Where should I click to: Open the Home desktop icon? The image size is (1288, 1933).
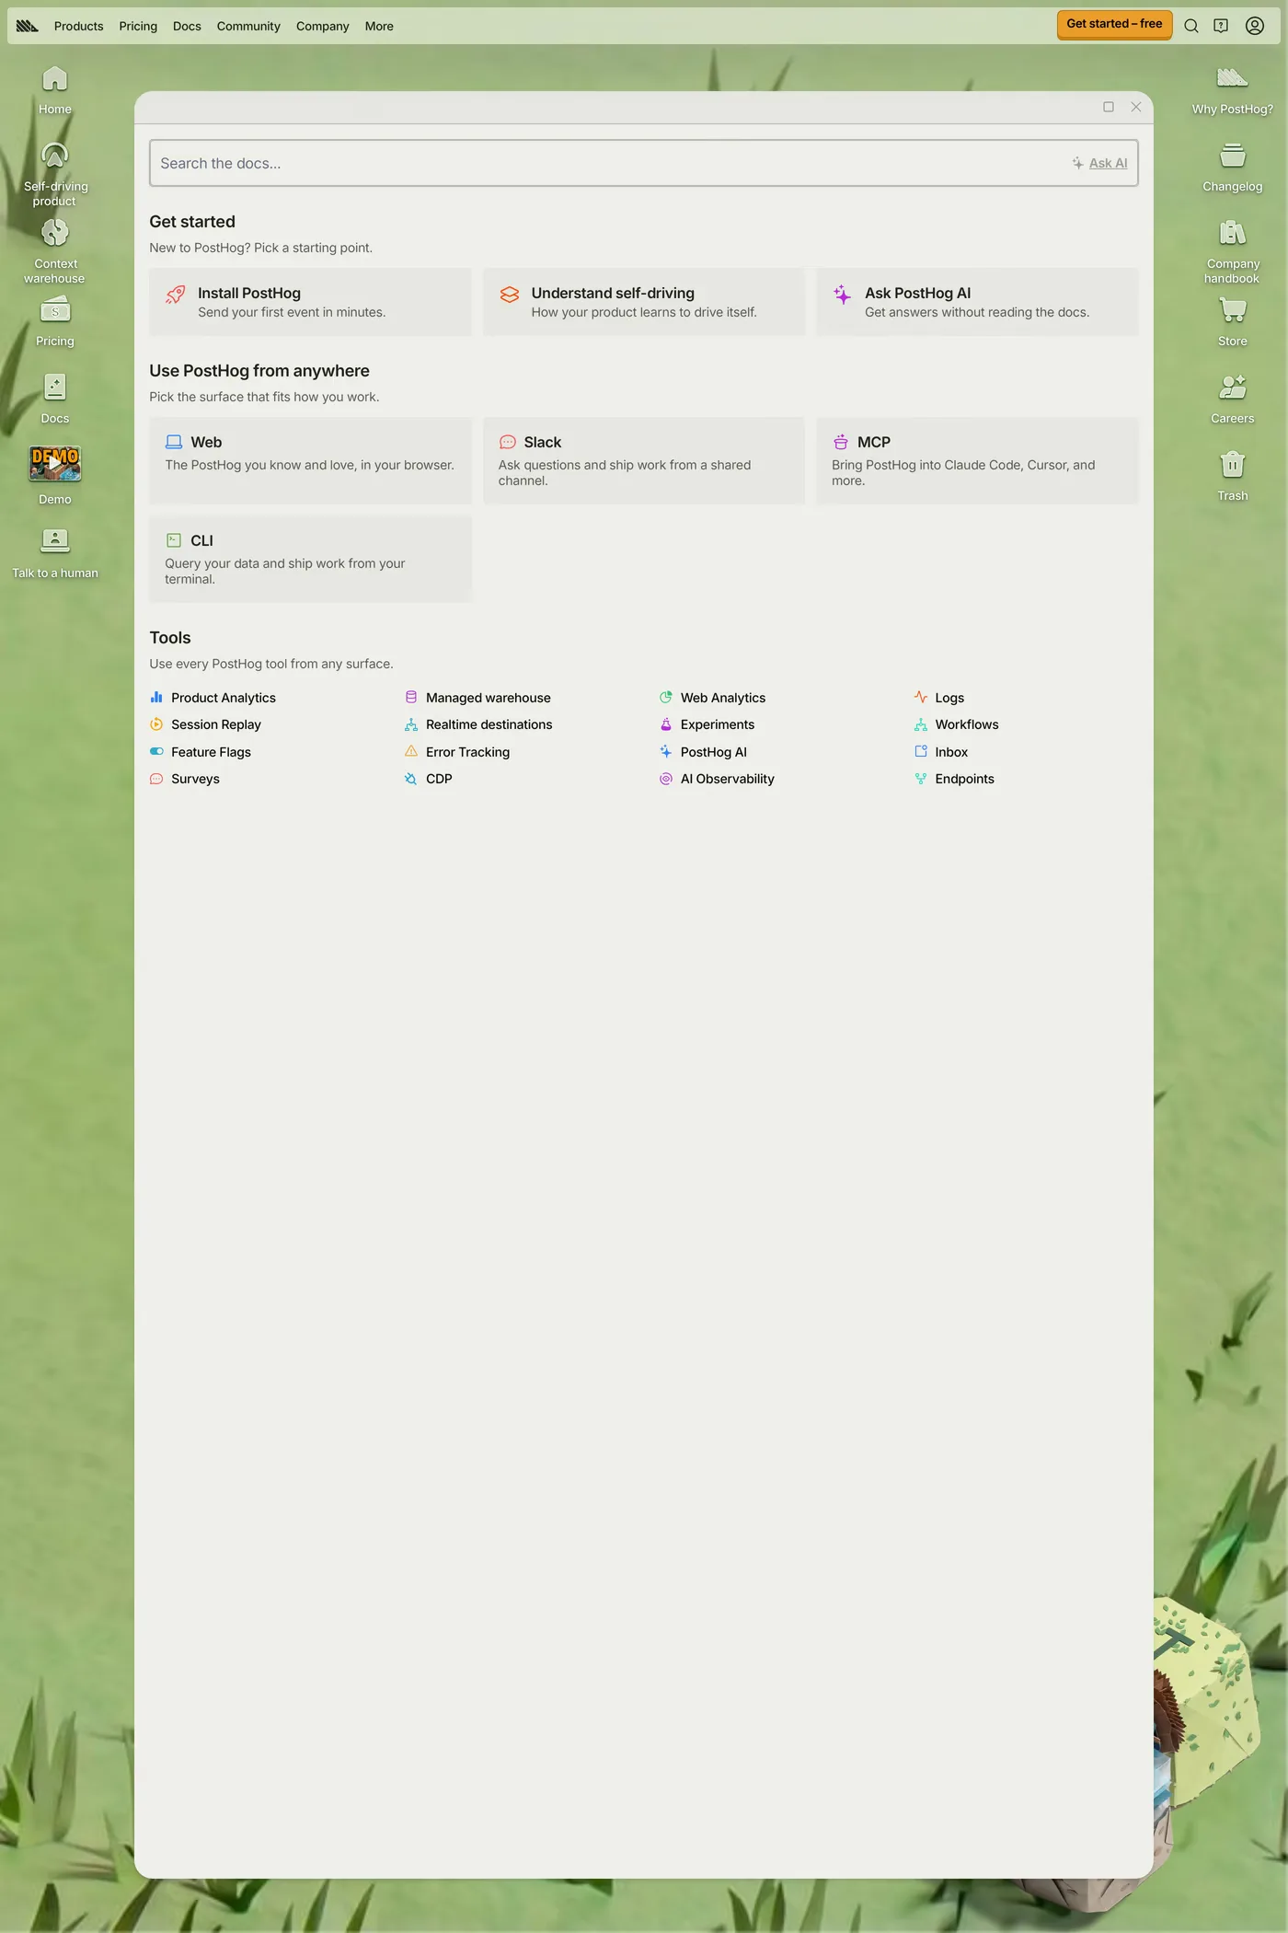55,90
